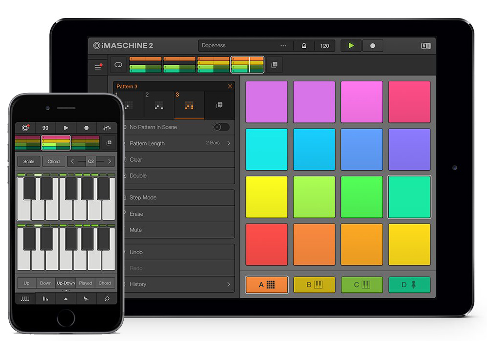Select the Chord arpeggiator mode in bottom row
This screenshot has height=341, width=487.
point(105,283)
